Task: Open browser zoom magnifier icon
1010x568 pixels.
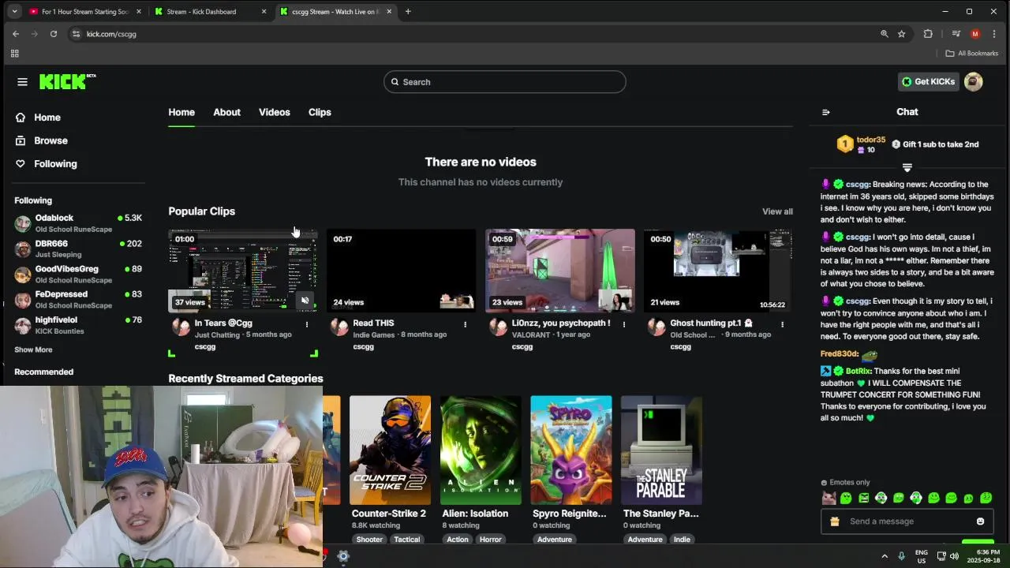Action: [885, 34]
